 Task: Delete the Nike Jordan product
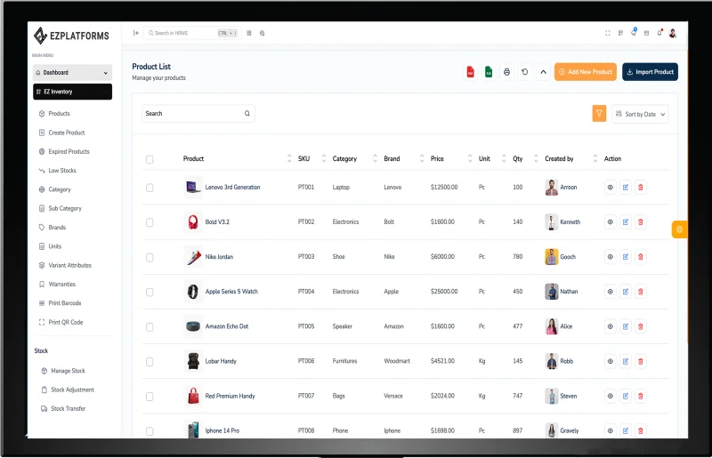click(640, 256)
